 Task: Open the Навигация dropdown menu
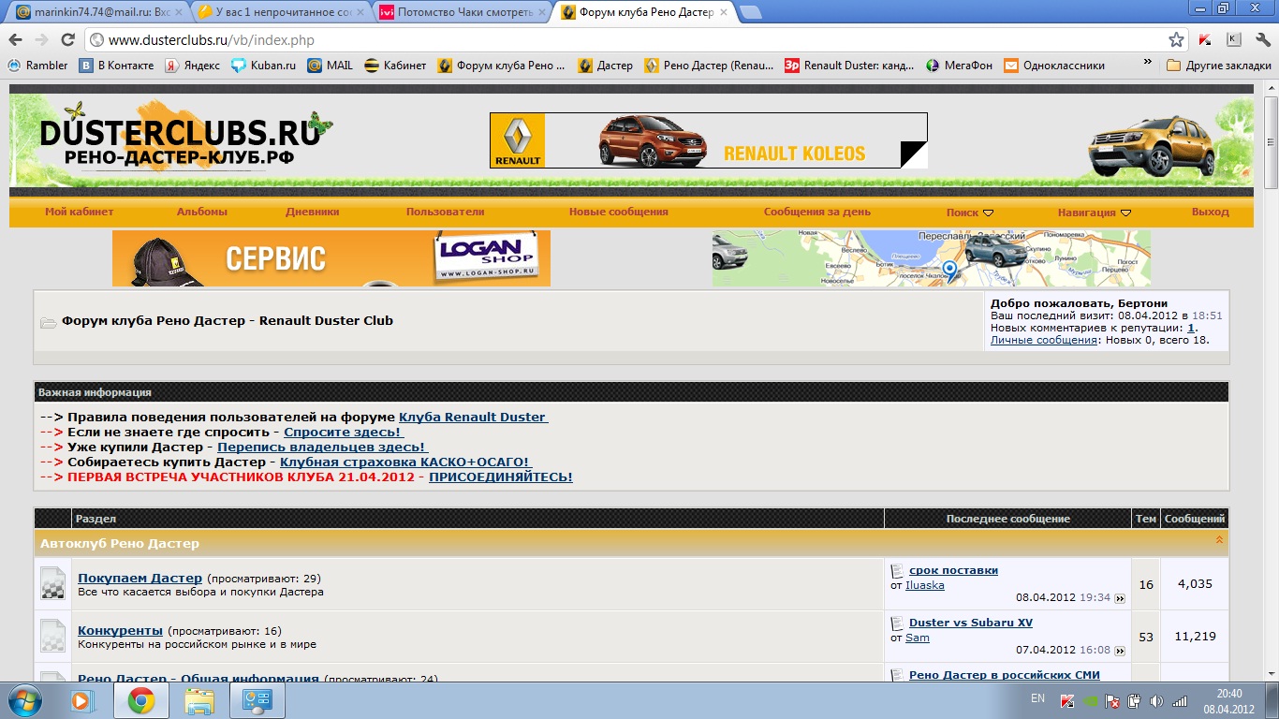click(1095, 213)
